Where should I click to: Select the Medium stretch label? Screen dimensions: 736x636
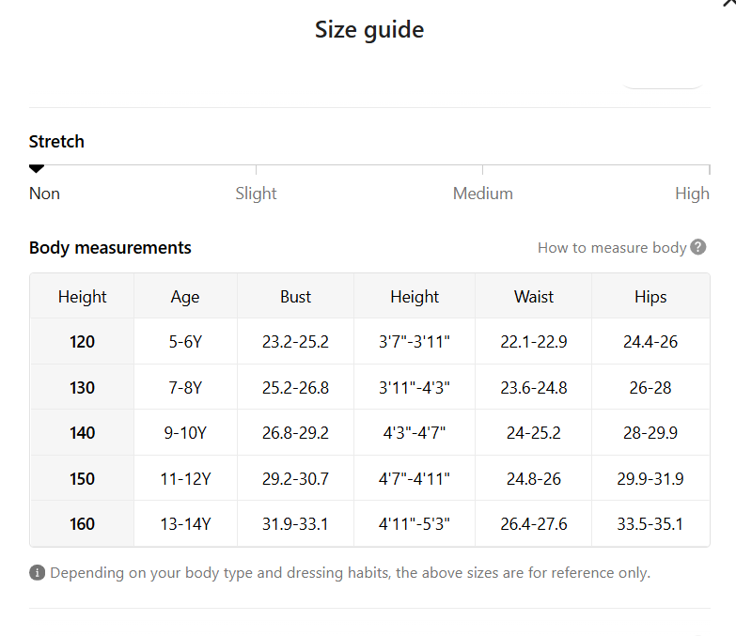pos(482,194)
